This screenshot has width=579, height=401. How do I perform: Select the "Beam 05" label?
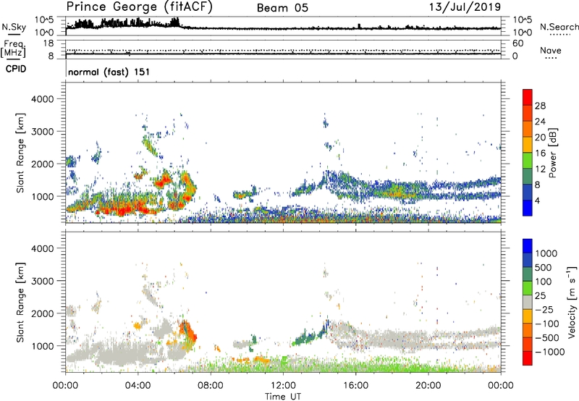[x=282, y=8]
